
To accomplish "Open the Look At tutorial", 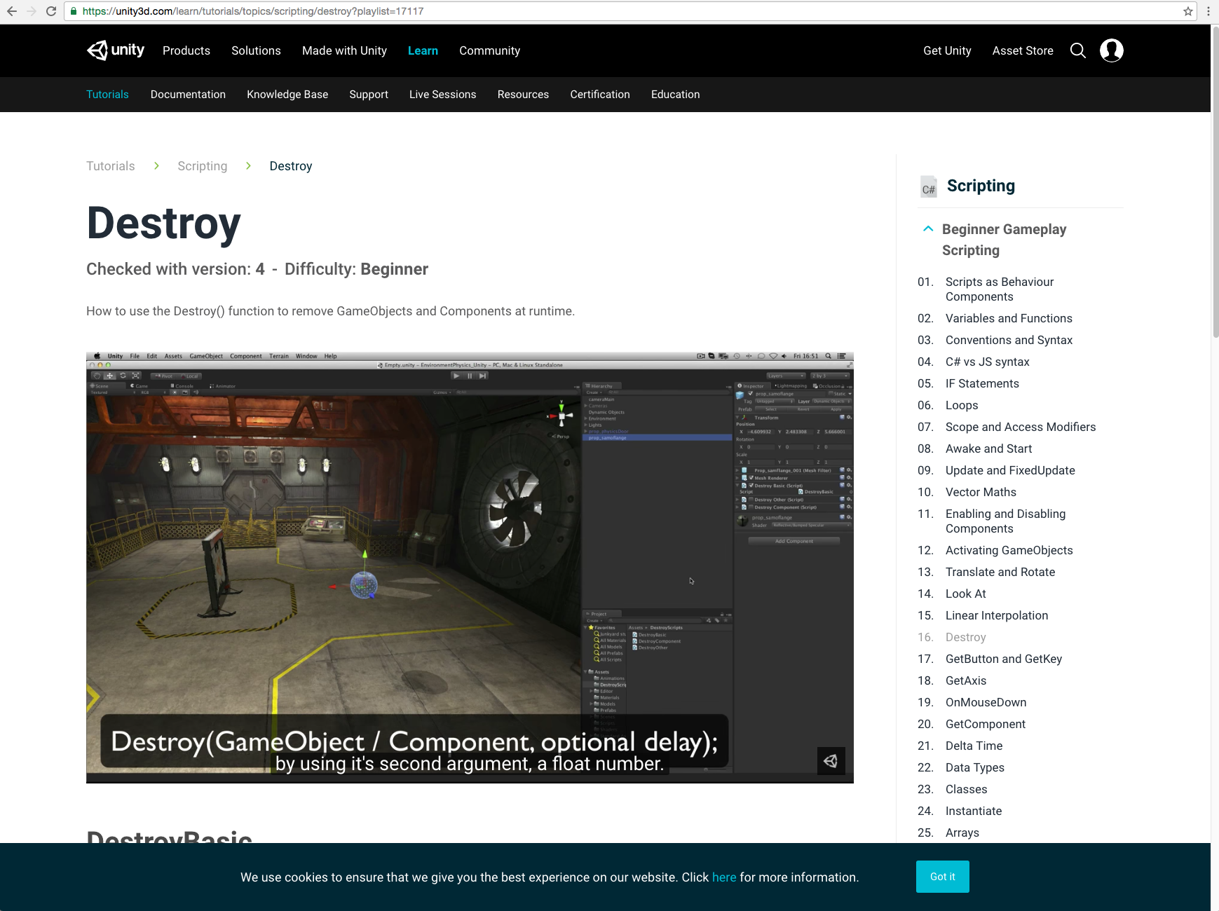I will point(965,594).
